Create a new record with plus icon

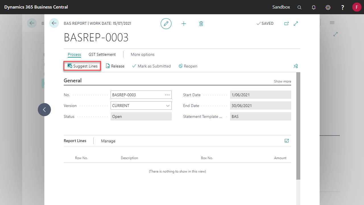(184, 24)
